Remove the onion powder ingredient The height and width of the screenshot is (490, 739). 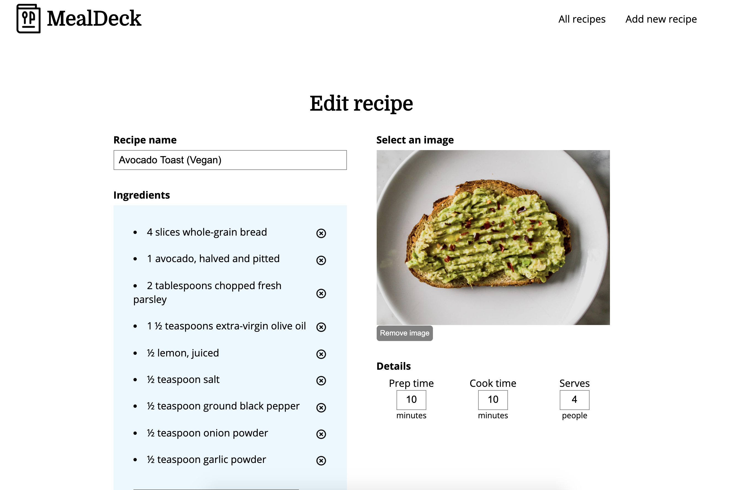(x=321, y=434)
